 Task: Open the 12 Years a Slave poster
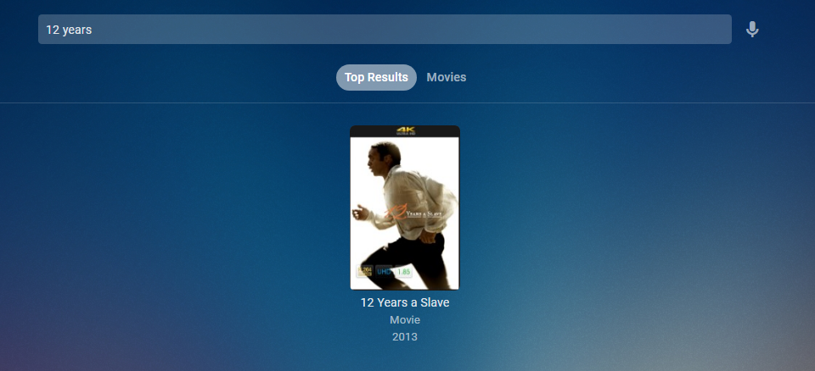coord(405,208)
